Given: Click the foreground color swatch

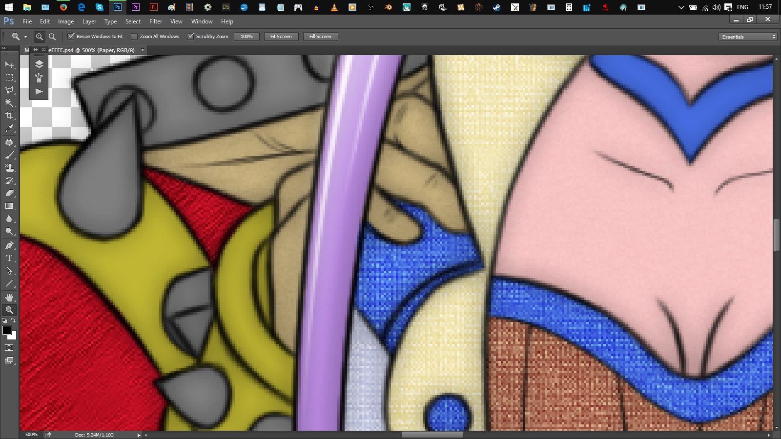Looking at the screenshot, I should coord(7,330).
